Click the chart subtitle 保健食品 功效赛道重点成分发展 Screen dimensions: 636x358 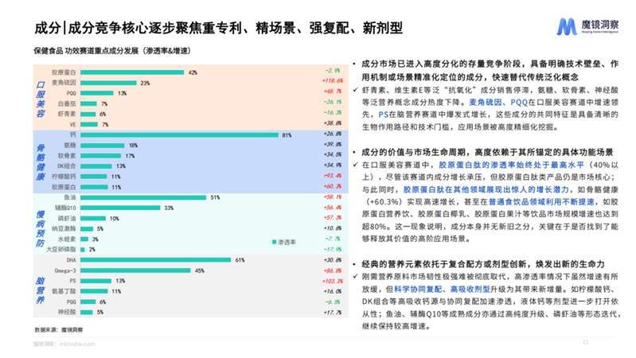[x=112, y=51]
